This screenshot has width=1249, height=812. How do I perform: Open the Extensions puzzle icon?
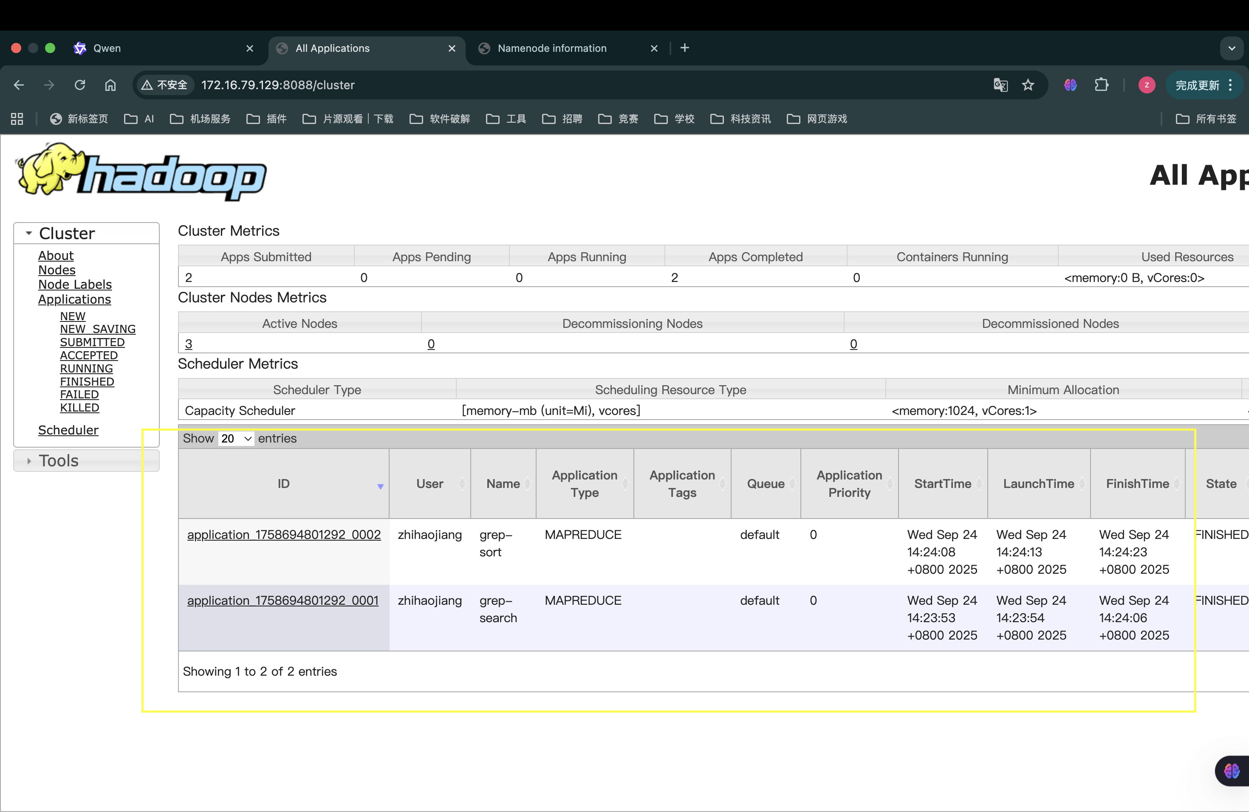pos(1102,85)
